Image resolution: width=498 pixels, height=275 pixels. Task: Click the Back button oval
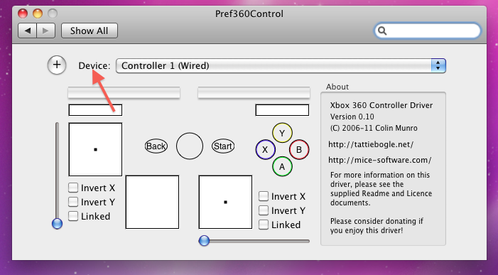(x=156, y=146)
